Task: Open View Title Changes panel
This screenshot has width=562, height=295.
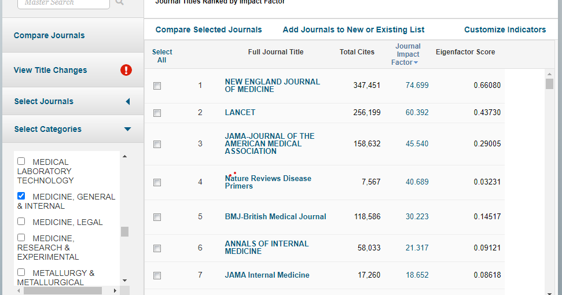Action: coord(50,70)
